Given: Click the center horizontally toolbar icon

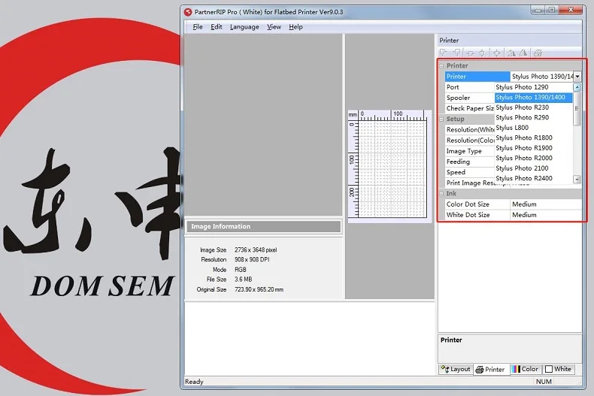Looking at the screenshot, I should click(470, 53).
